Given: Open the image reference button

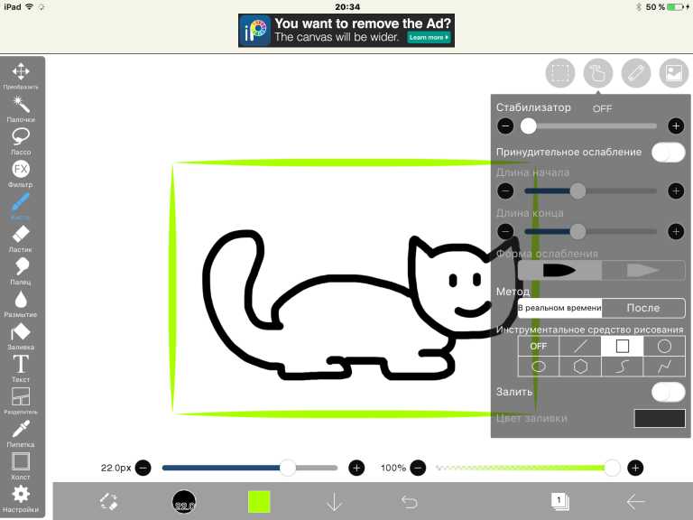Looking at the screenshot, I should pyautogui.click(x=674, y=73).
